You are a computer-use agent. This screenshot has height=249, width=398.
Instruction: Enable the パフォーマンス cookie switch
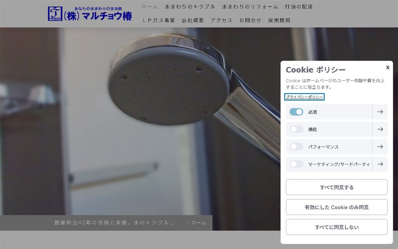pos(296,146)
